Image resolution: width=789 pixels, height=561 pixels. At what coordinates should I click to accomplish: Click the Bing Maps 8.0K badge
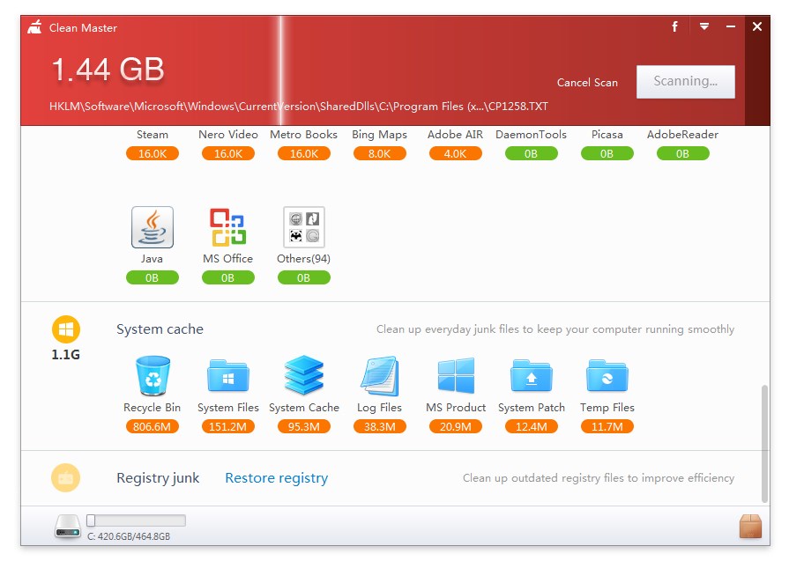(x=380, y=153)
